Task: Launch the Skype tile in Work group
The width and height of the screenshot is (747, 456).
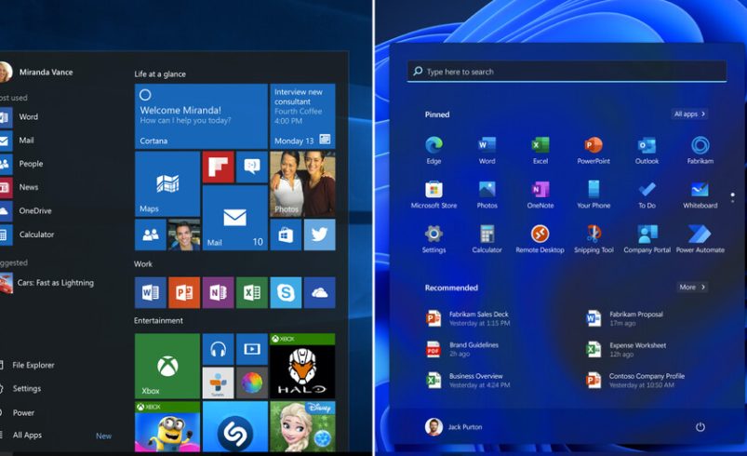Action: (285, 292)
